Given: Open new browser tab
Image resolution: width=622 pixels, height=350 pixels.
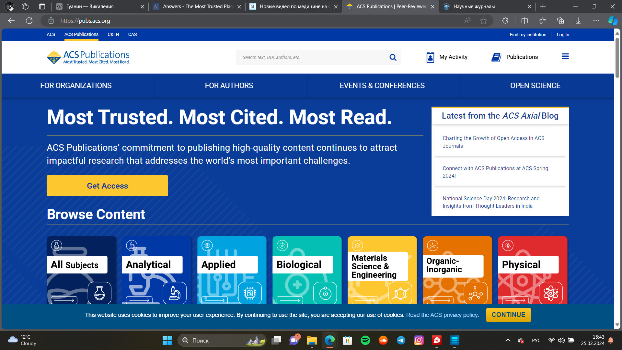Looking at the screenshot, I should [x=543, y=6].
